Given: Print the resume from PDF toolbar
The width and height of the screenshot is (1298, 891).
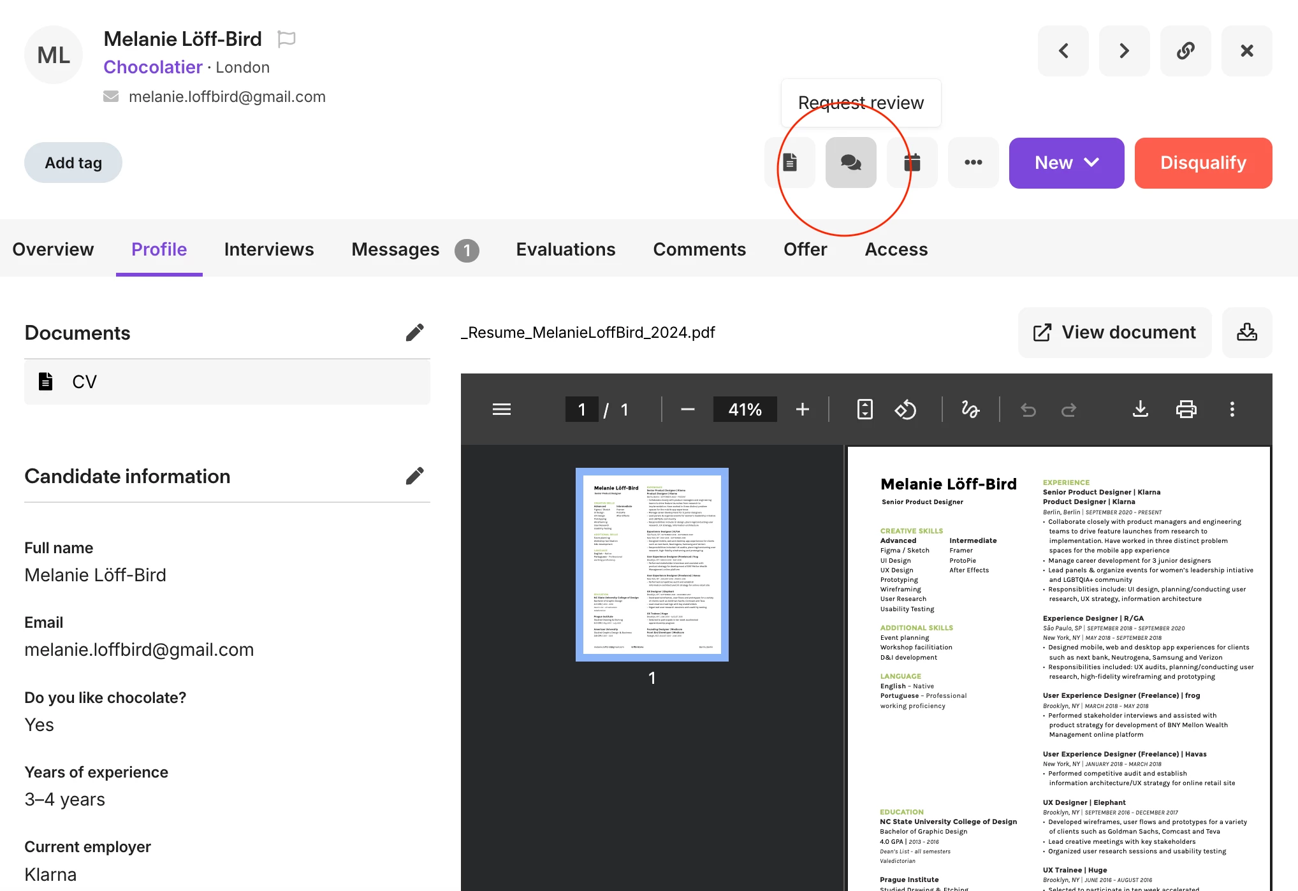Looking at the screenshot, I should tap(1186, 409).
